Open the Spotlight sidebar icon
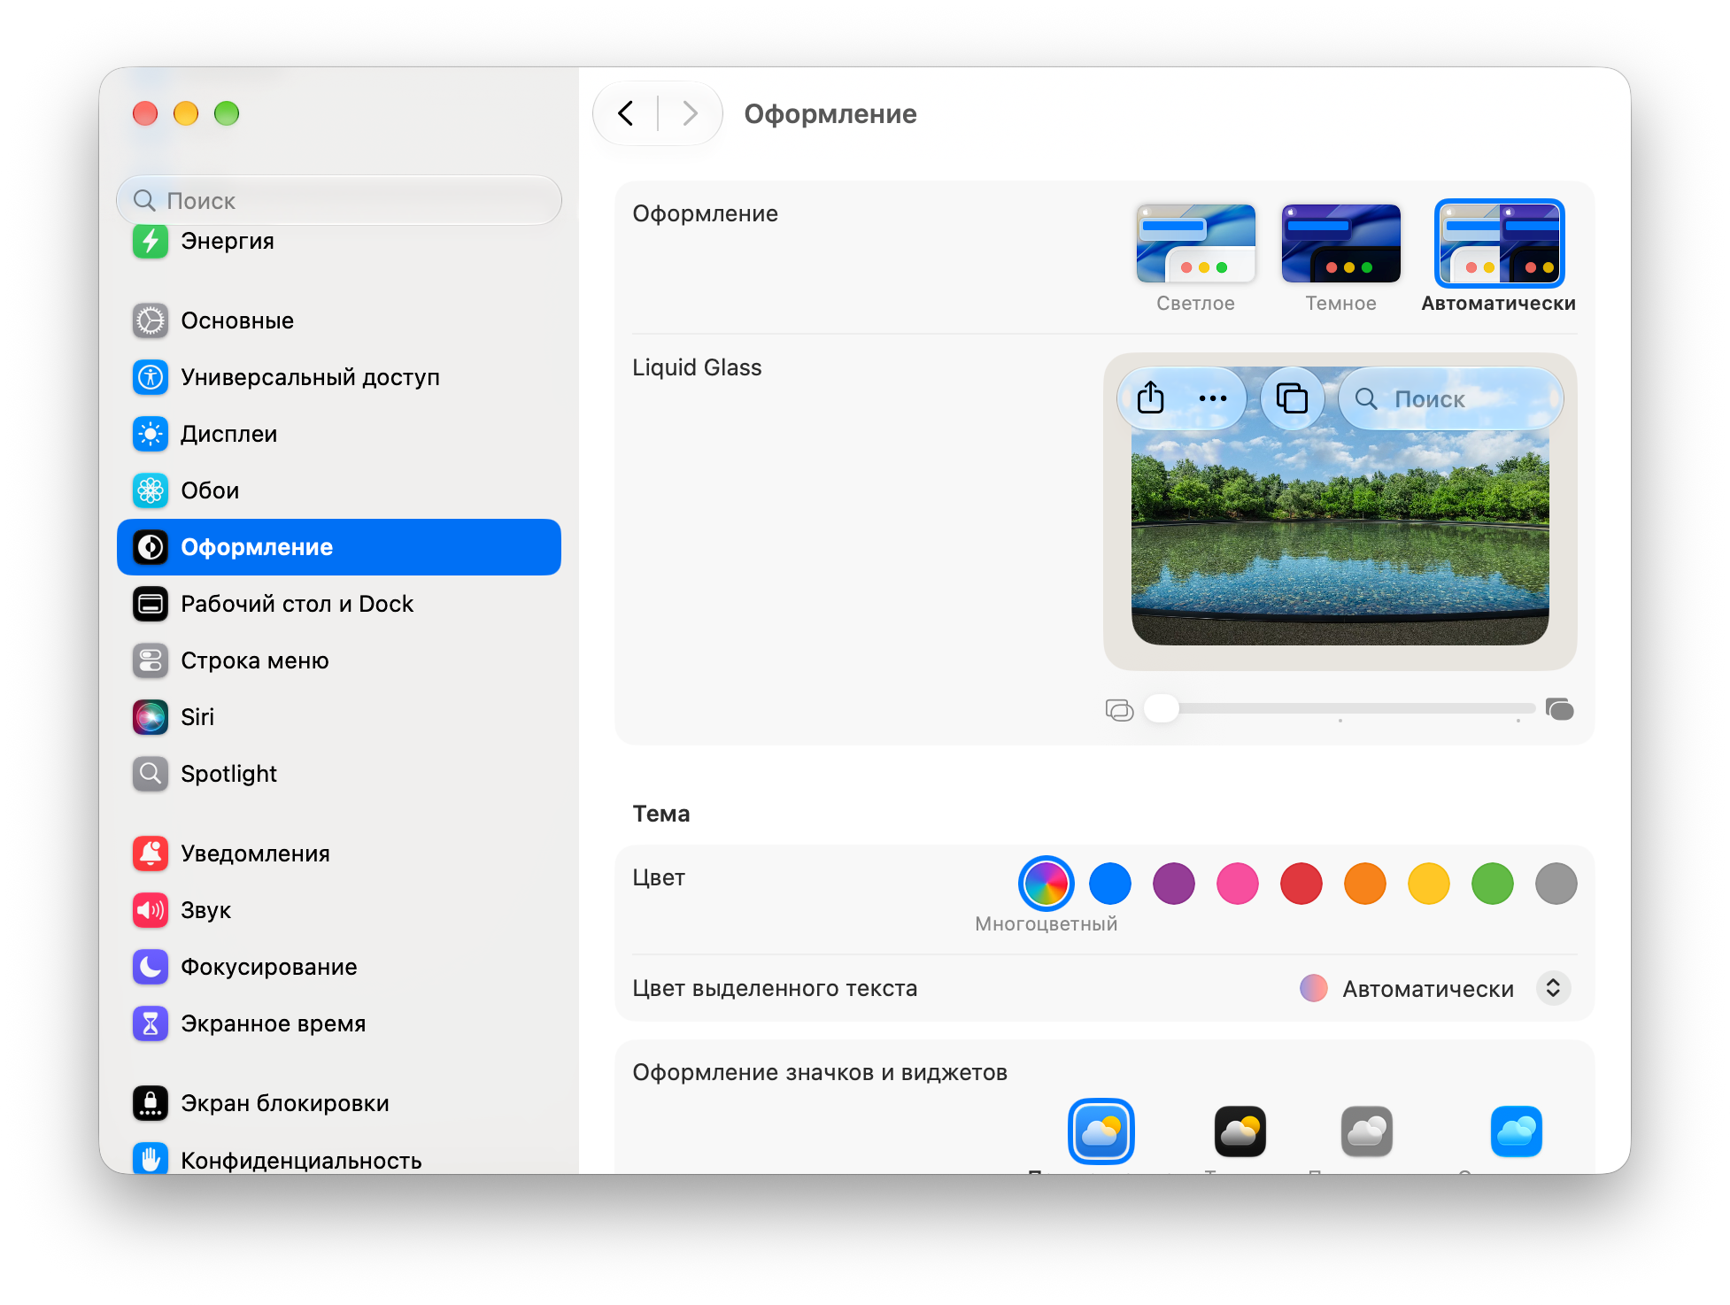Image resolution: width=1730 pixels, height=1305 pixels. [151, 774]
